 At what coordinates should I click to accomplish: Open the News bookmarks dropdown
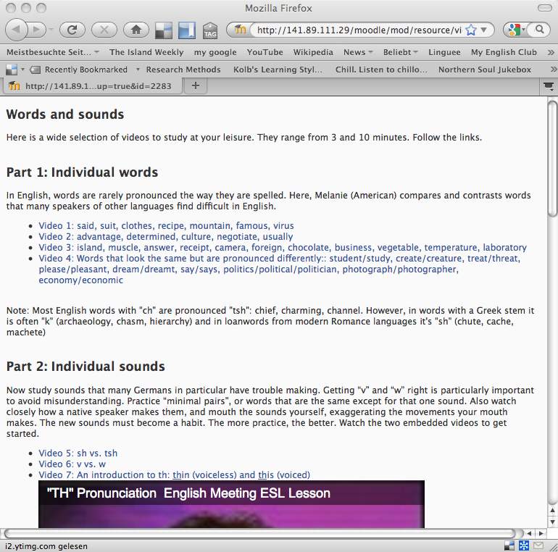(359, 52)
